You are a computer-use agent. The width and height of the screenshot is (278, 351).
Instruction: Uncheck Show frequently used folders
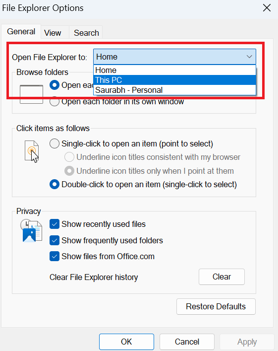click(x=55, y=240)
